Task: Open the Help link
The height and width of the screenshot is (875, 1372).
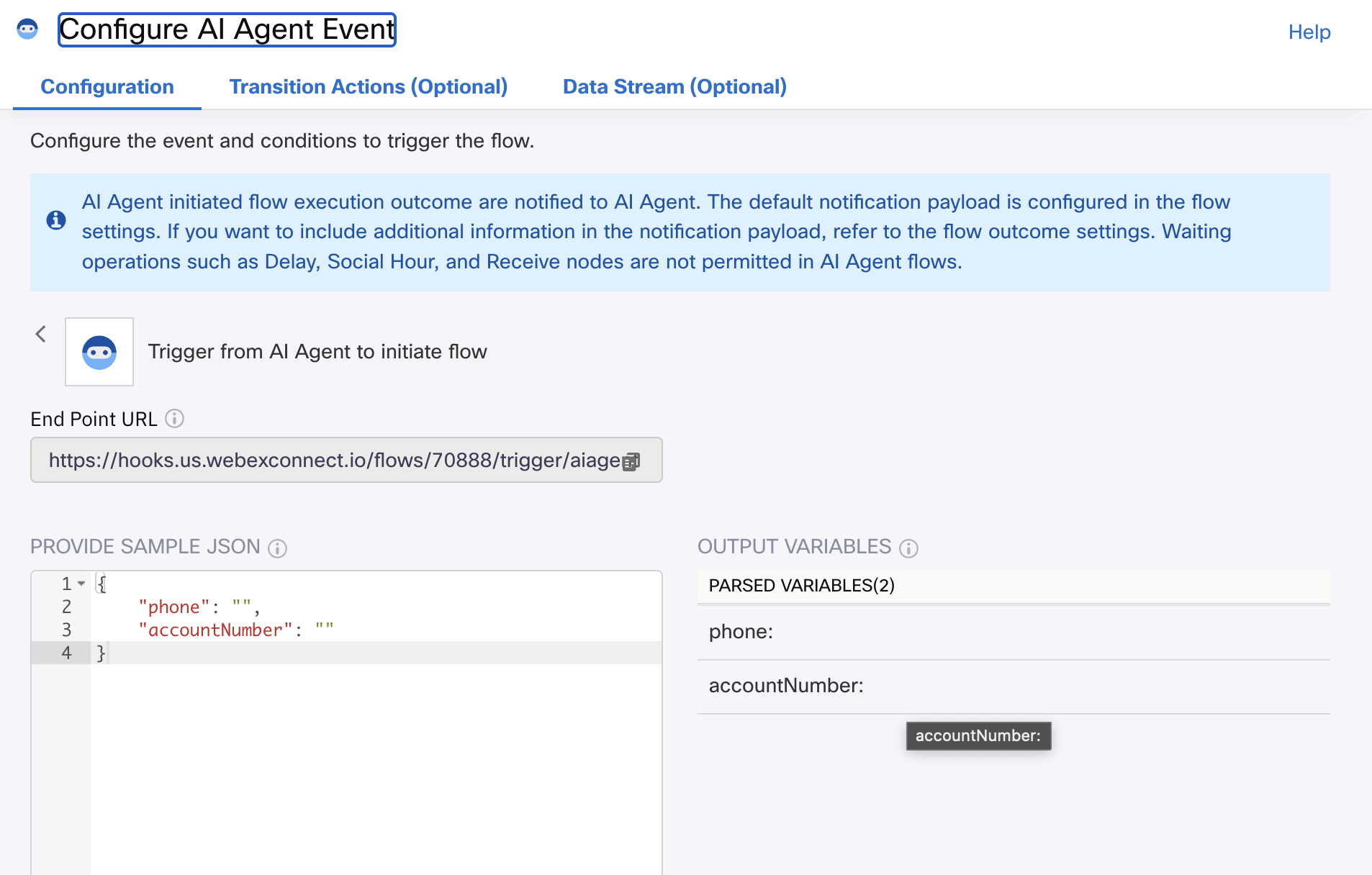Action: pos(1309,32)
